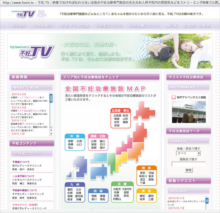Click 京都 in the 近畿 box
The height and width of the screenshot is (213, 220).
pyautogui.click(x=117, y=196)
